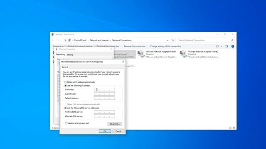Check Validate settings upon exit
The width and height of the screenshot is (266, 149).
66,123
